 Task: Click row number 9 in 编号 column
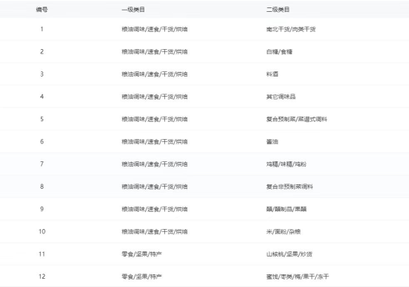(42, 209)
